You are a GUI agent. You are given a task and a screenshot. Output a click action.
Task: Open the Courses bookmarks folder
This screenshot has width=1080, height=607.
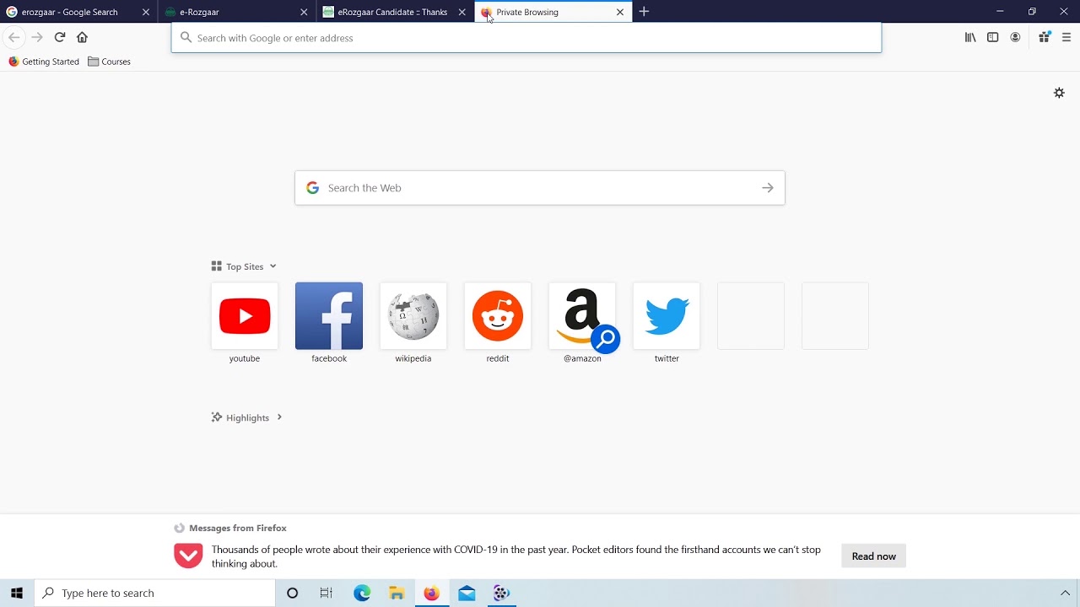pyautogui.click(x=110, y=62)
